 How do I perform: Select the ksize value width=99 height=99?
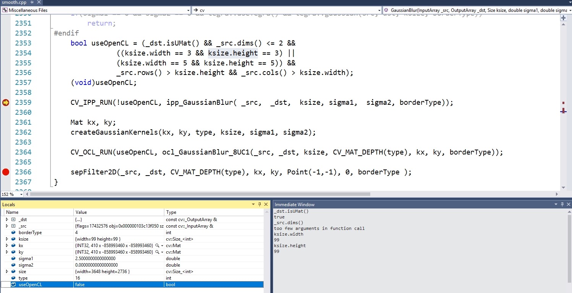[98, 239]
